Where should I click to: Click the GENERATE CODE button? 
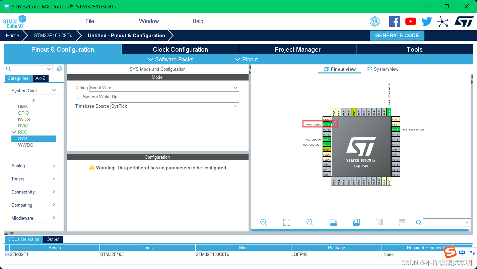click(397, 36)
